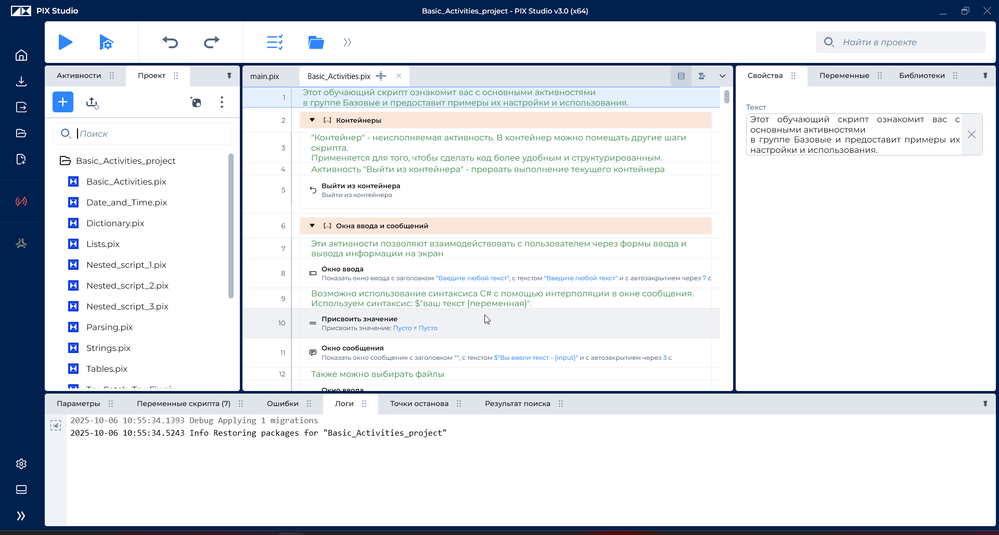The height and width of the screenshot is (535, 999).
Task: Undo the last action
Action: point(170,42)
